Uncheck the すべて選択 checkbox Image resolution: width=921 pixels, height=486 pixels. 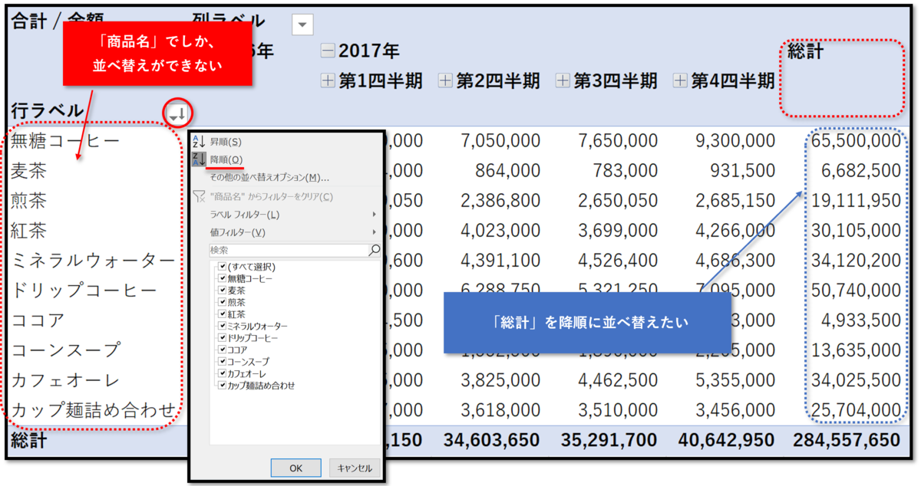click(222, 265)
